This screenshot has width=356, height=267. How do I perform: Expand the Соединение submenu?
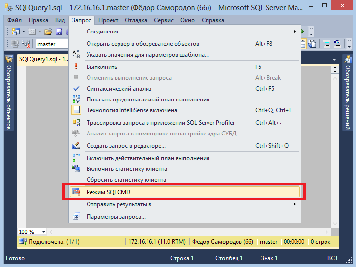(x=185, y=32)
